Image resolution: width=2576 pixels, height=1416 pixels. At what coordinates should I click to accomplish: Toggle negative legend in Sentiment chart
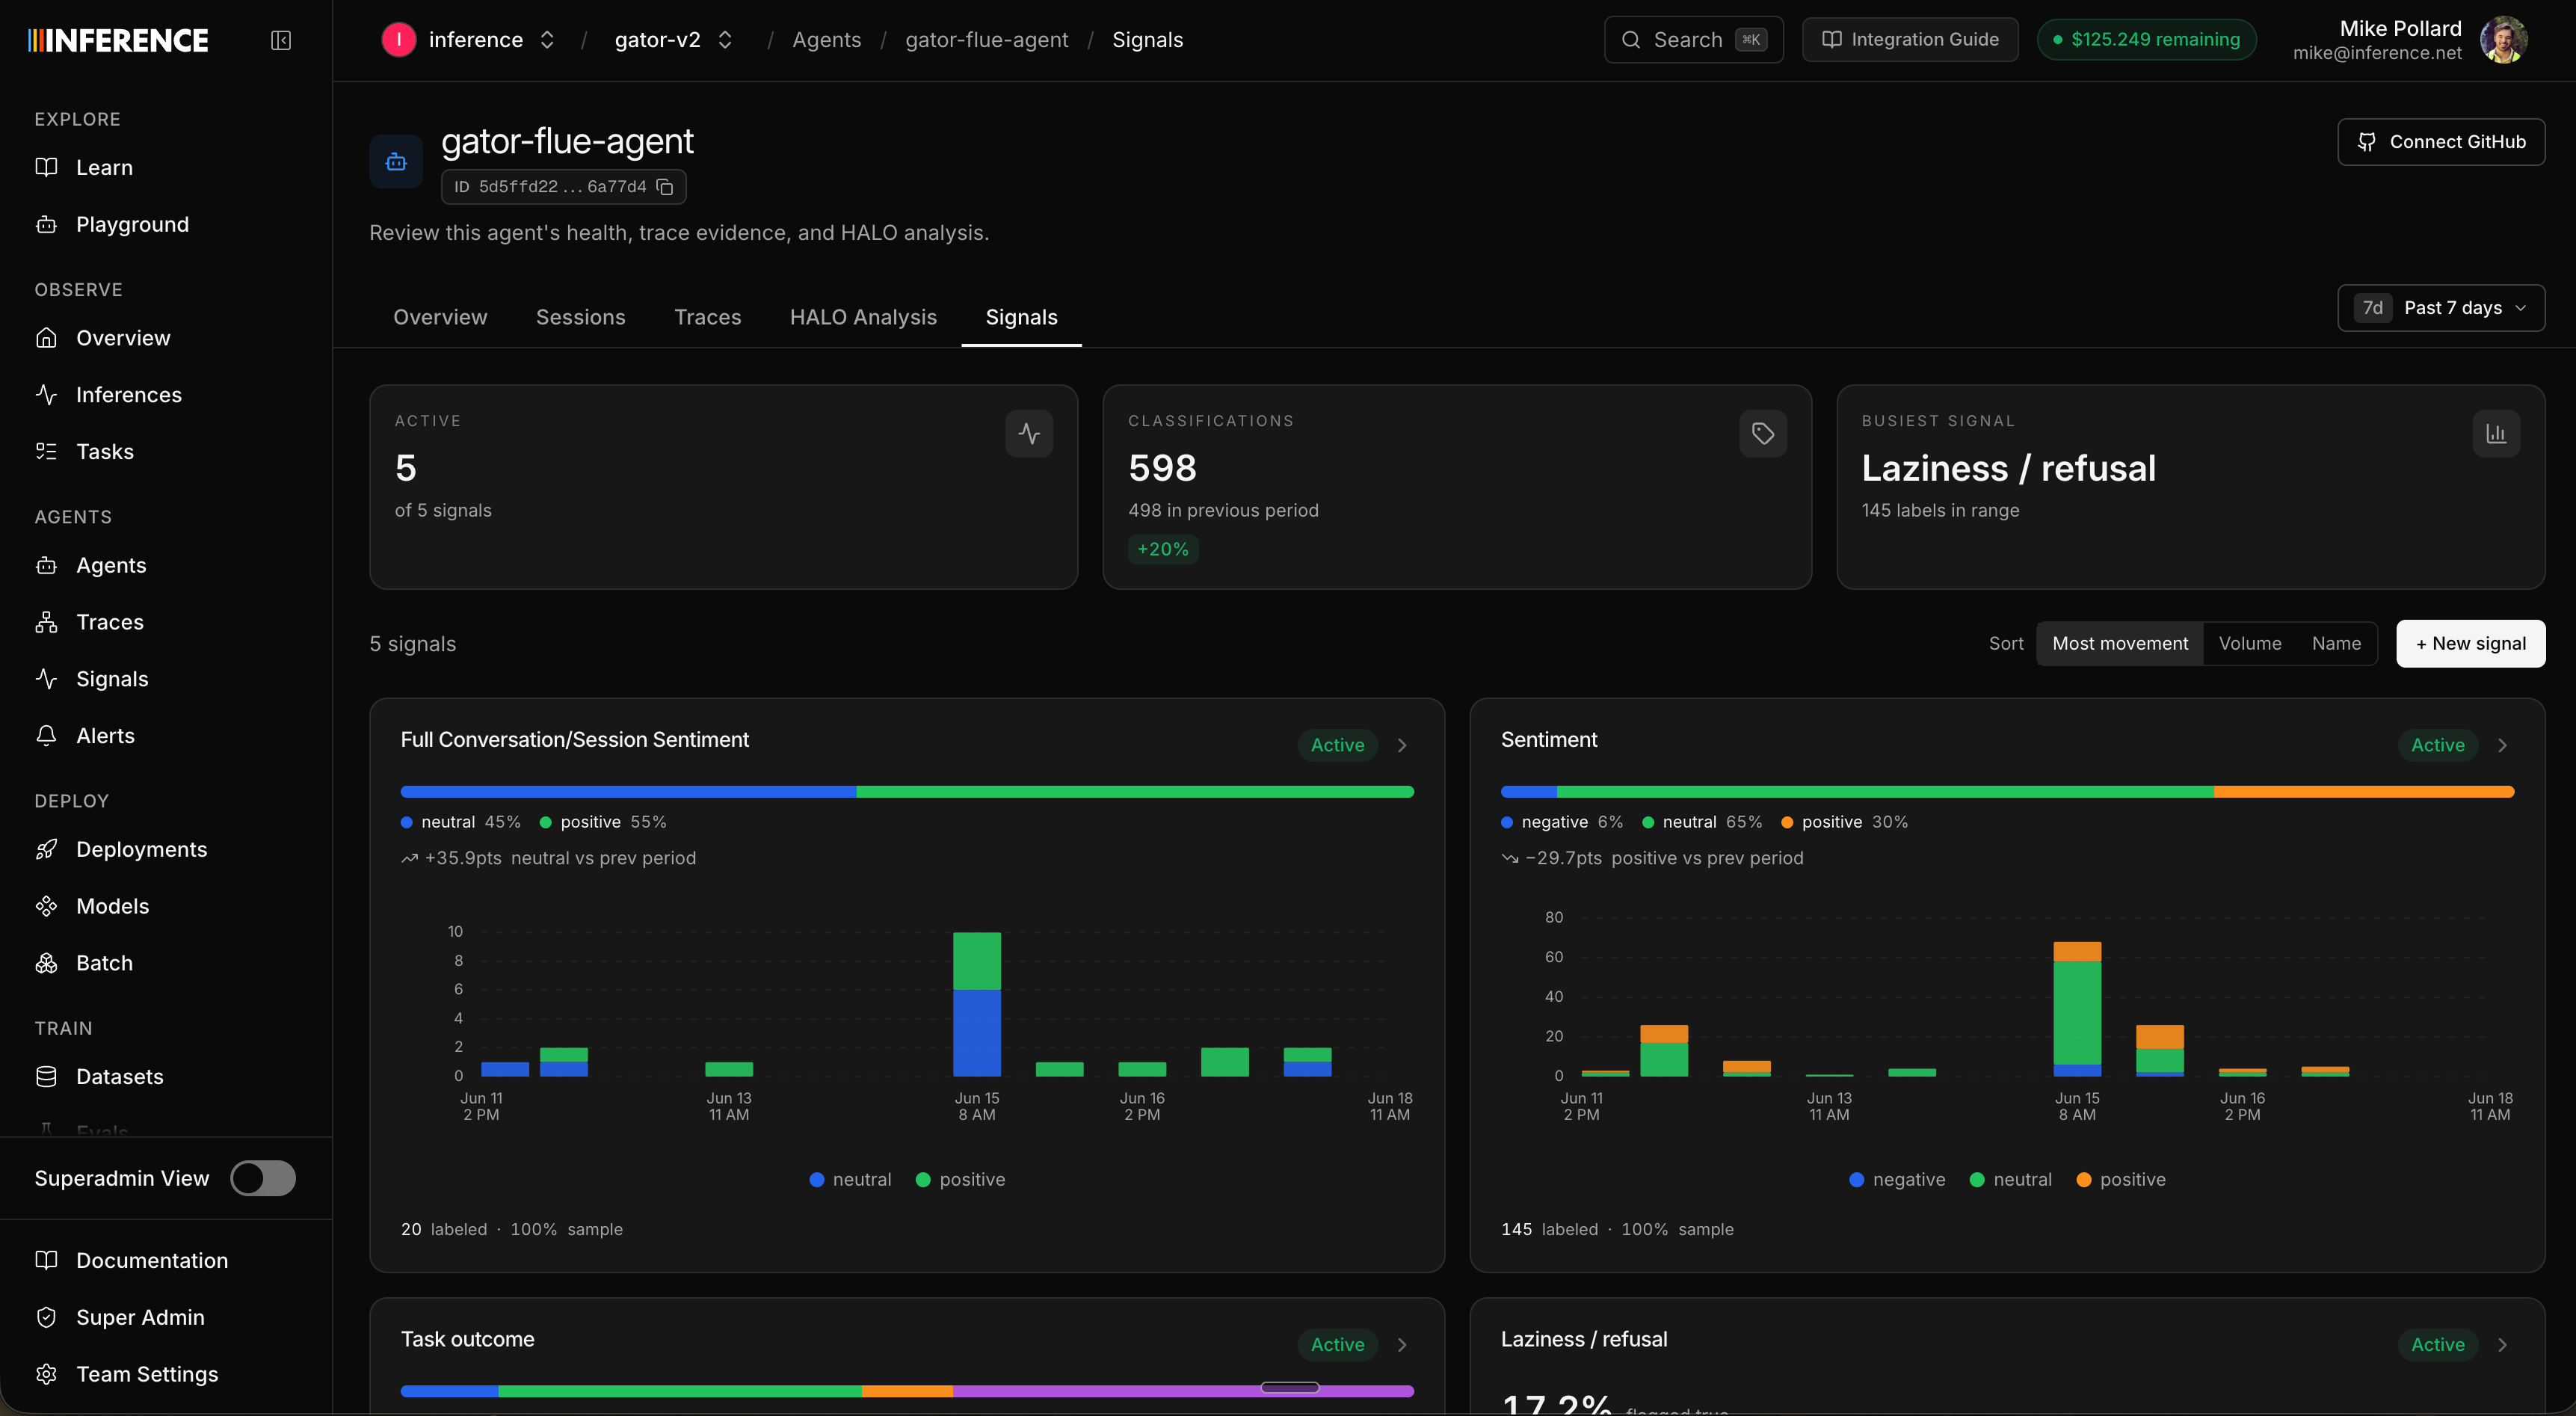tap(1897, 1180)
